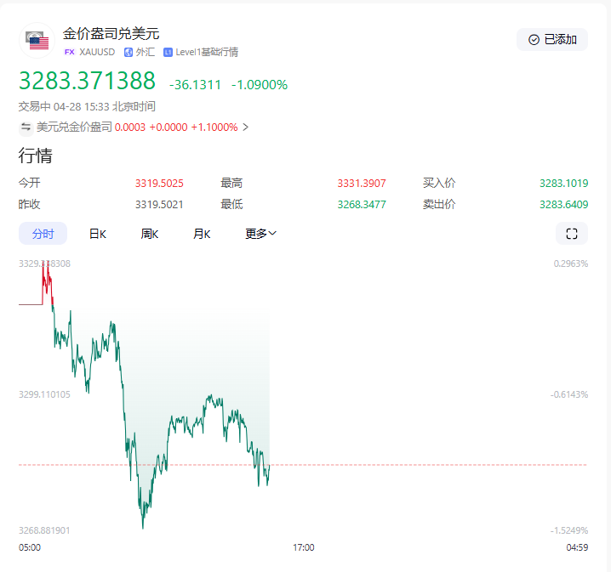Click the FX badge icon beside XAUUSD

[x=70, y=52]
